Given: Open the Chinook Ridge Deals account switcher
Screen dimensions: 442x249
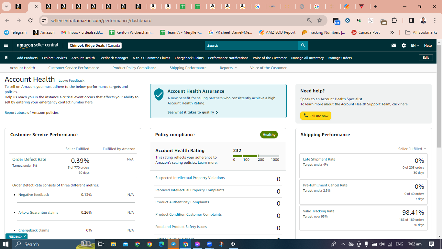Looking at the screenshot, I should pyautogui.click(x=95, y=45).
